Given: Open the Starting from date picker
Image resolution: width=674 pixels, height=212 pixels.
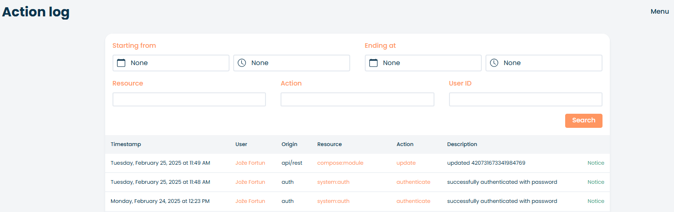Looking at the screenshot, I should coord(171,63).
